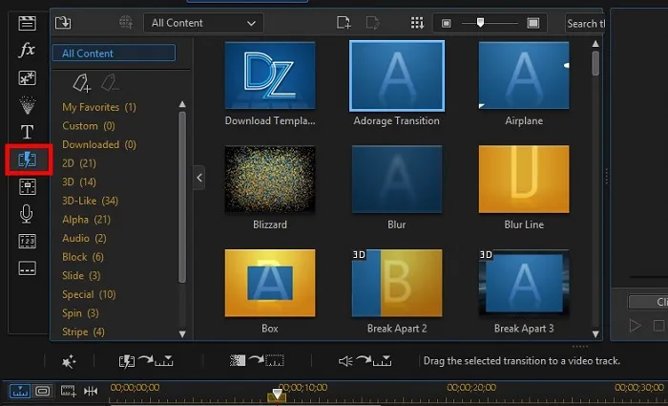Apply fading transition to all videos
Image resolution: width=668 pixels, height=406 pixels.
pos(257,361)
